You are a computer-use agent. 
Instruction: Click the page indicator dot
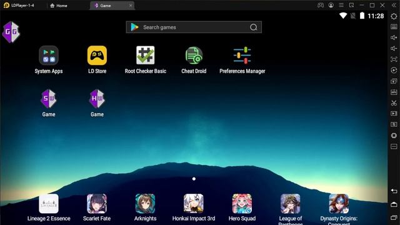point(194,179)
